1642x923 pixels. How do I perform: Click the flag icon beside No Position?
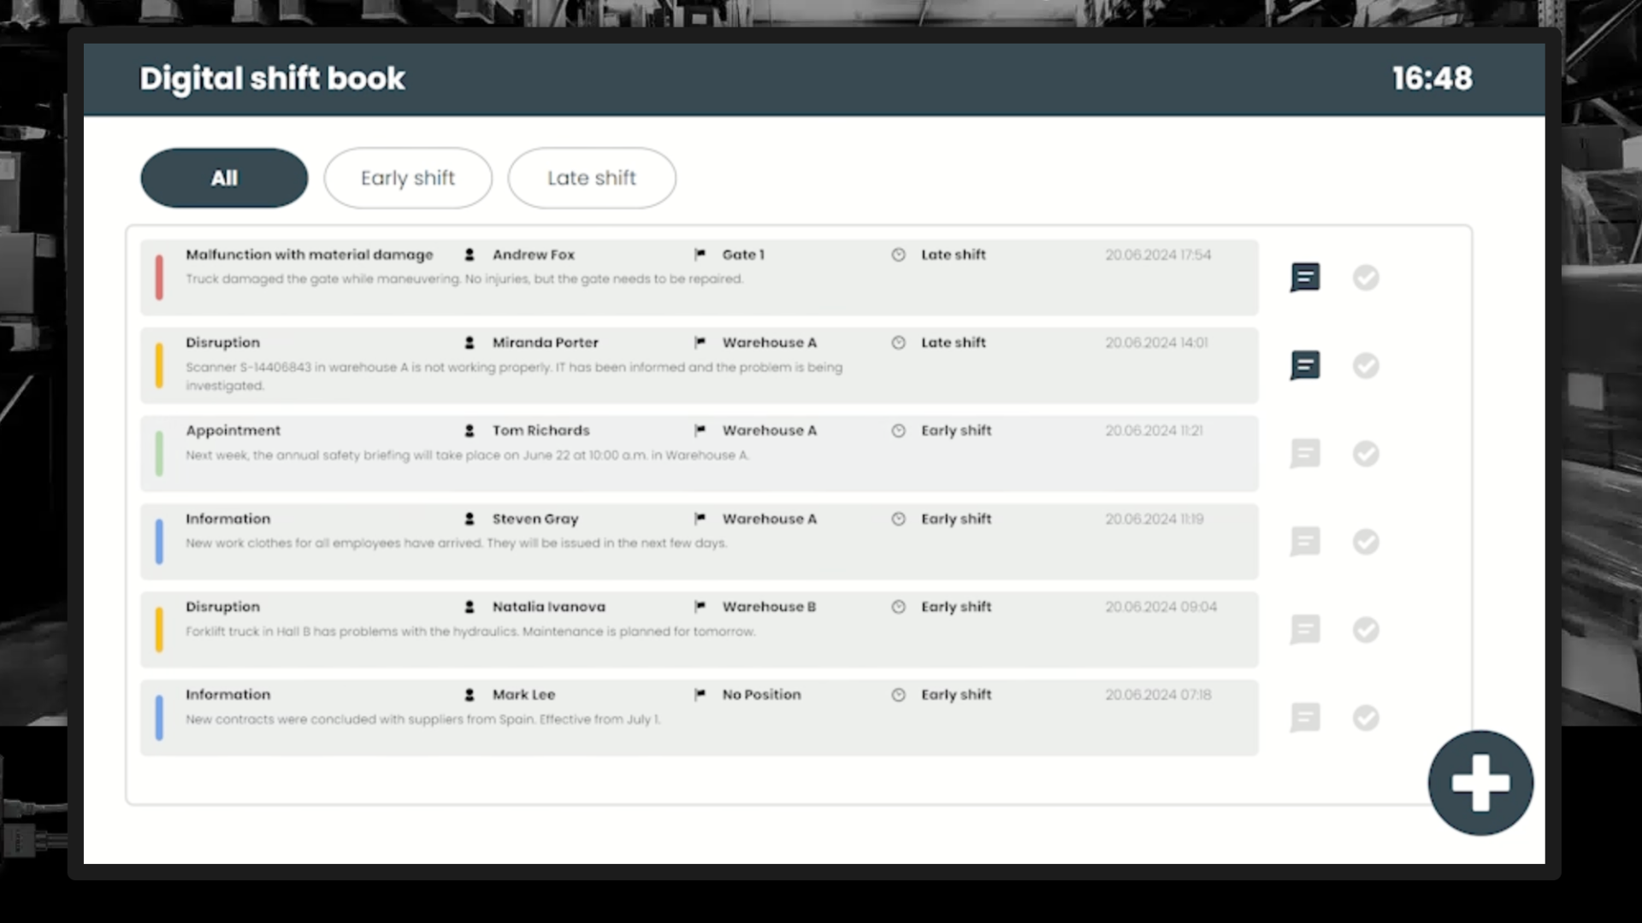tap(701, 695)
